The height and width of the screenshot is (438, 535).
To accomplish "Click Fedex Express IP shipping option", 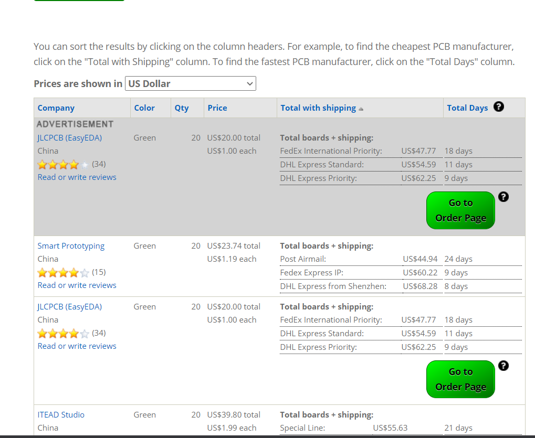I will (x=311, y=273).
